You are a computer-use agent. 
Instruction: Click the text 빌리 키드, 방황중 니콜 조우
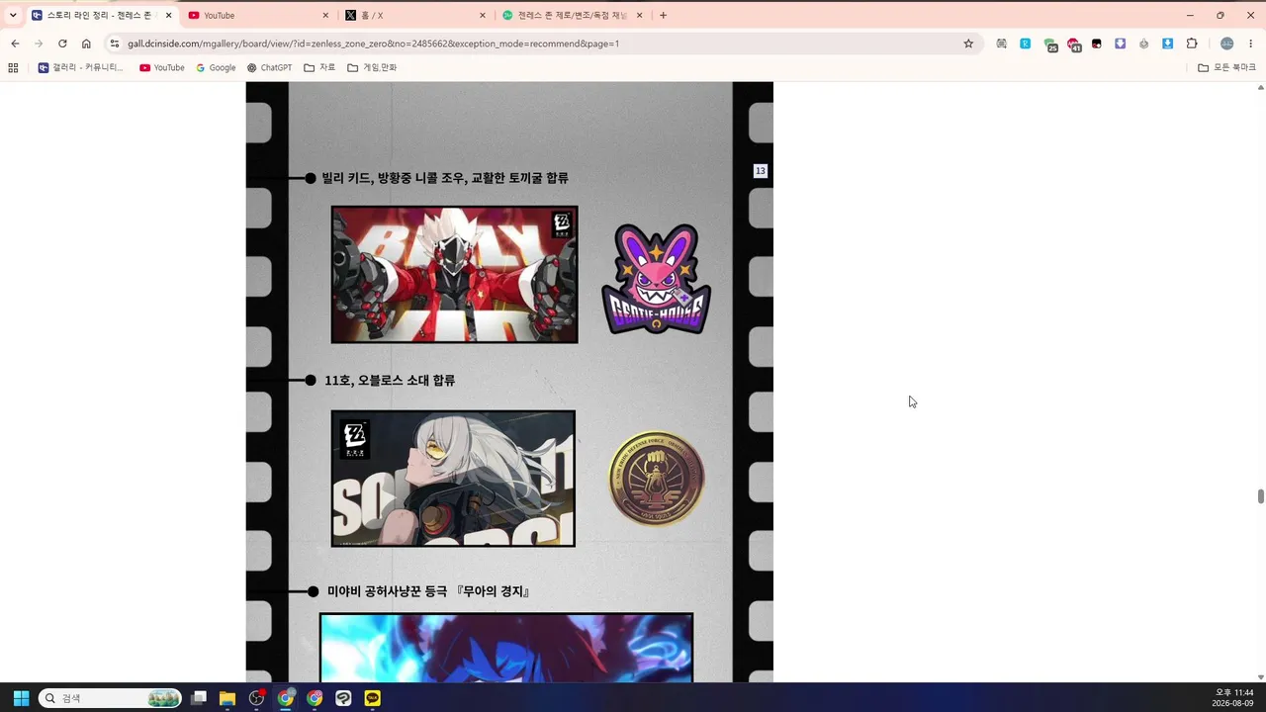coord(395,178)
